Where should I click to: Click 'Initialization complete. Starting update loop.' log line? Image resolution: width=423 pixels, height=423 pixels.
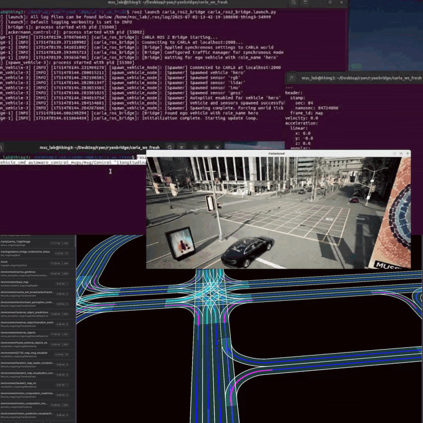point(129,118)
